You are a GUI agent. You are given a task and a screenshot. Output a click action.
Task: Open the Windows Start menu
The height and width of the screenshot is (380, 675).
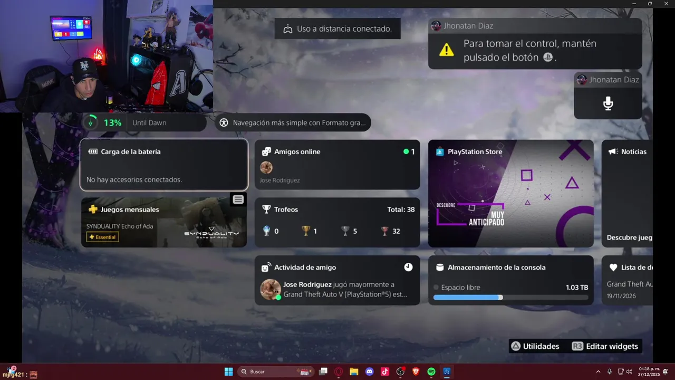point(228,372)
